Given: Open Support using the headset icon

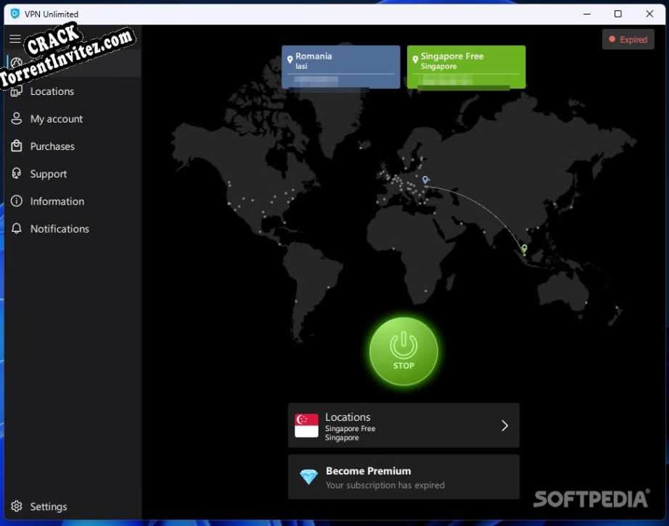Looking at the screenshot, I should pos(15,174).
